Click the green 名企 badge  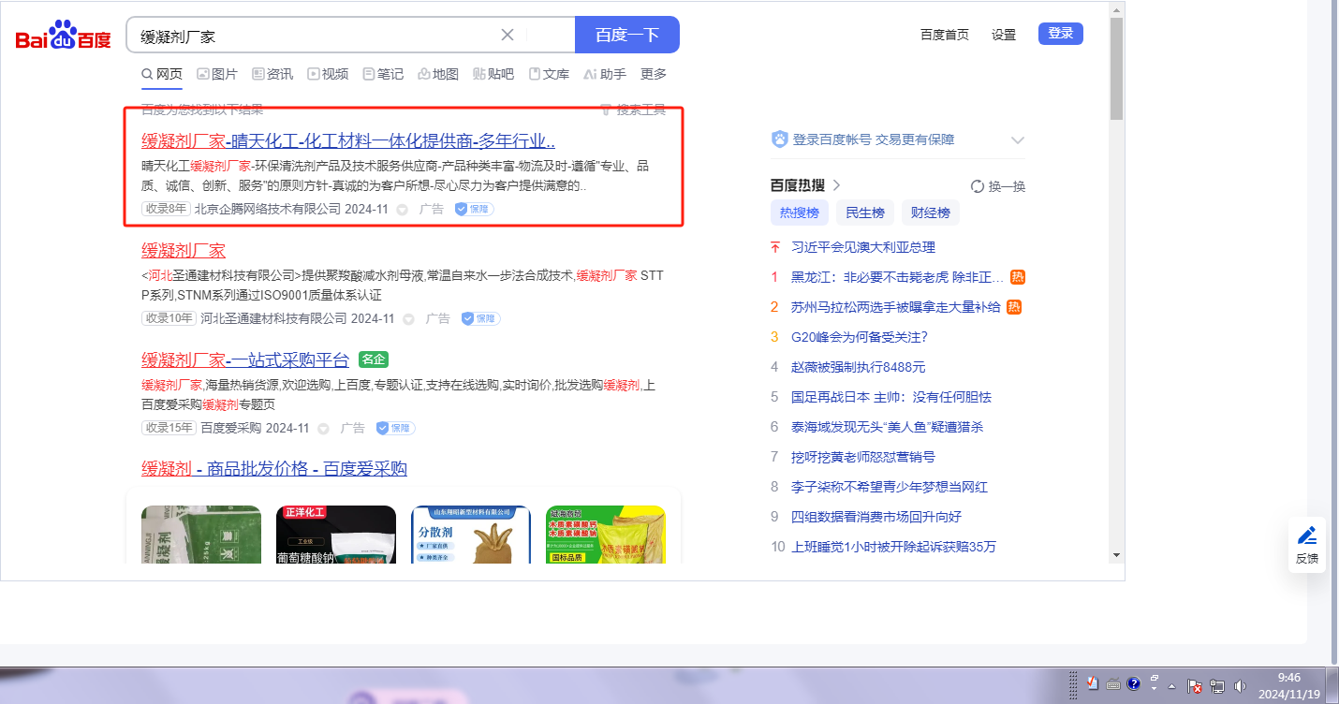click(x=374, y=359)
